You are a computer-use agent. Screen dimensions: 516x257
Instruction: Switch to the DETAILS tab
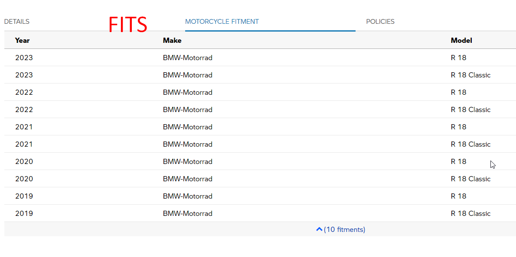[x=17, y=21]
